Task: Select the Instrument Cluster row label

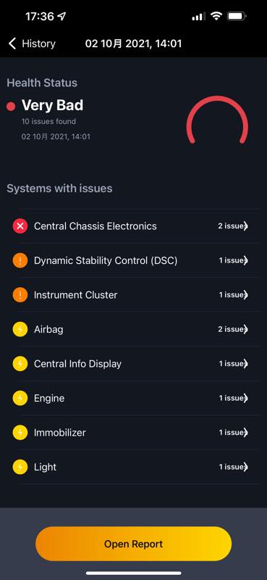Action: pyautogui.click(x=75, y=295)
